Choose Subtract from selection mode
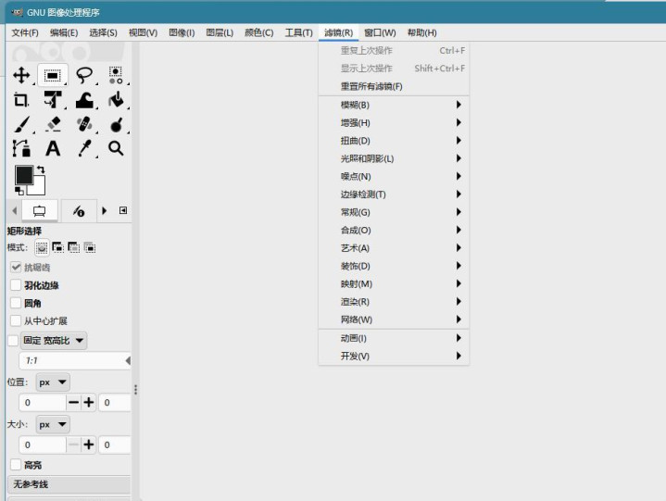The width and height of the screenshot is (666, 501). coord(74,247)
